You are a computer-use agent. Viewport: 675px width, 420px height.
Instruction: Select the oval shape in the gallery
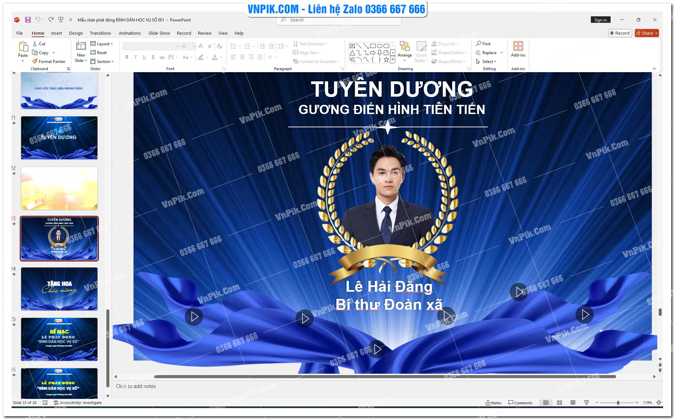point(379,46)
